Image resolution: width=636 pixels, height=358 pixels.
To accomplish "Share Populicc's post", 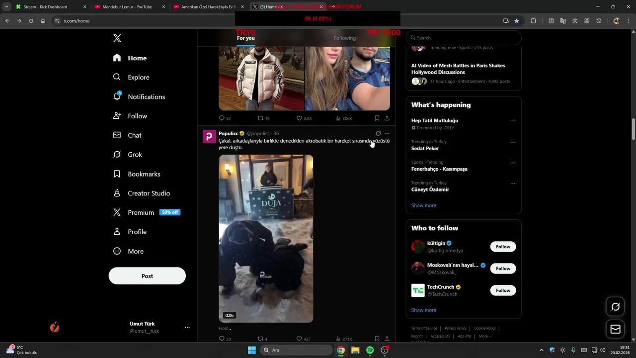I will 387,339.
